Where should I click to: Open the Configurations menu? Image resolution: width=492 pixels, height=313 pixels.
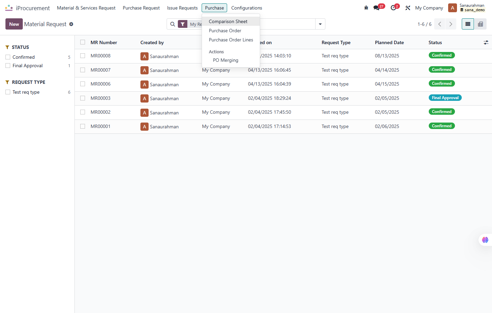(247, 8)
